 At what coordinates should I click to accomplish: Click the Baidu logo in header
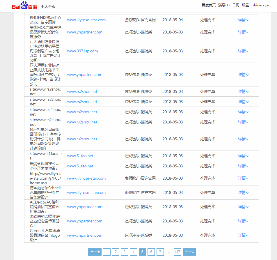click(24, 6)
